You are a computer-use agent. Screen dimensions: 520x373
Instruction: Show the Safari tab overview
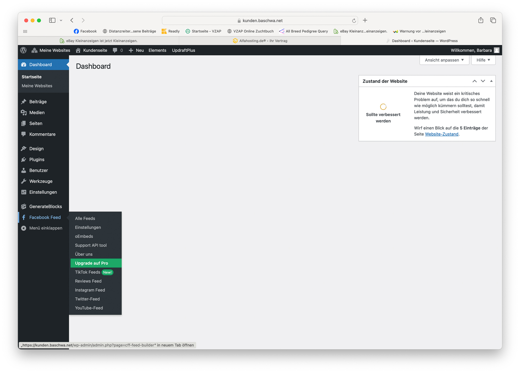[493, 20]
